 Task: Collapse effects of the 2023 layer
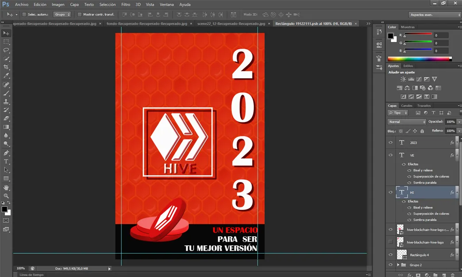(x=457, y=143)
